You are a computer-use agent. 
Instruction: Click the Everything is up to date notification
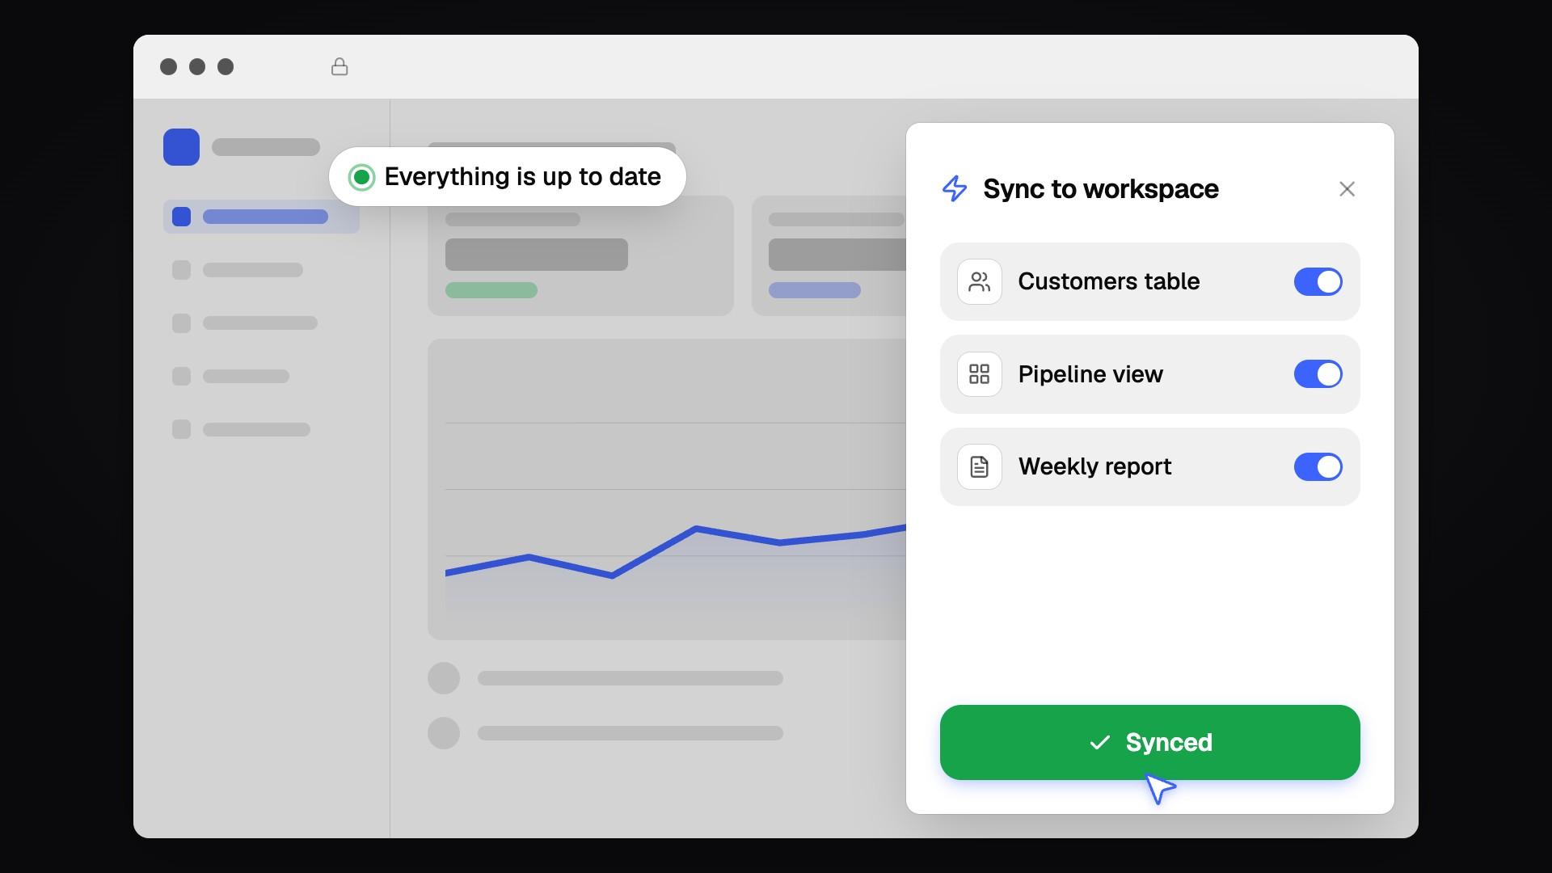tap(508, 177)
